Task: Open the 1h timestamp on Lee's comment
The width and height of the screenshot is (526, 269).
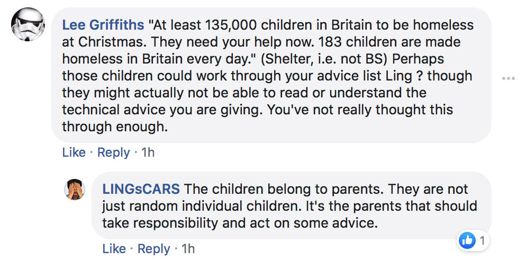Action: [x=148, y=152]
